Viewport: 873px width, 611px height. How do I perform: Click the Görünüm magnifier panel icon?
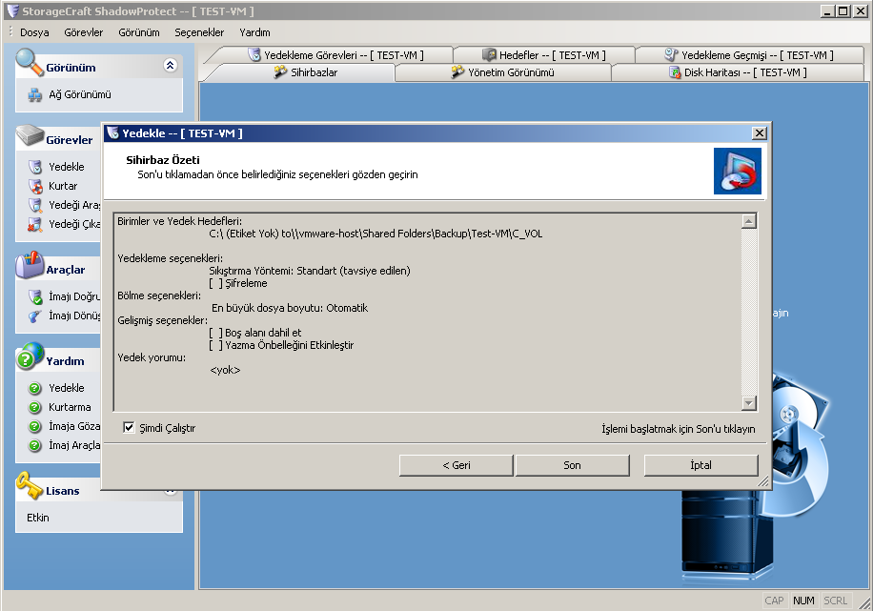pos(30,62)
